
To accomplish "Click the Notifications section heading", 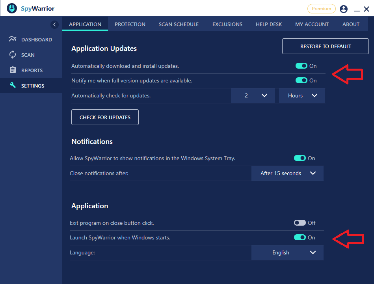I will 92,142.
